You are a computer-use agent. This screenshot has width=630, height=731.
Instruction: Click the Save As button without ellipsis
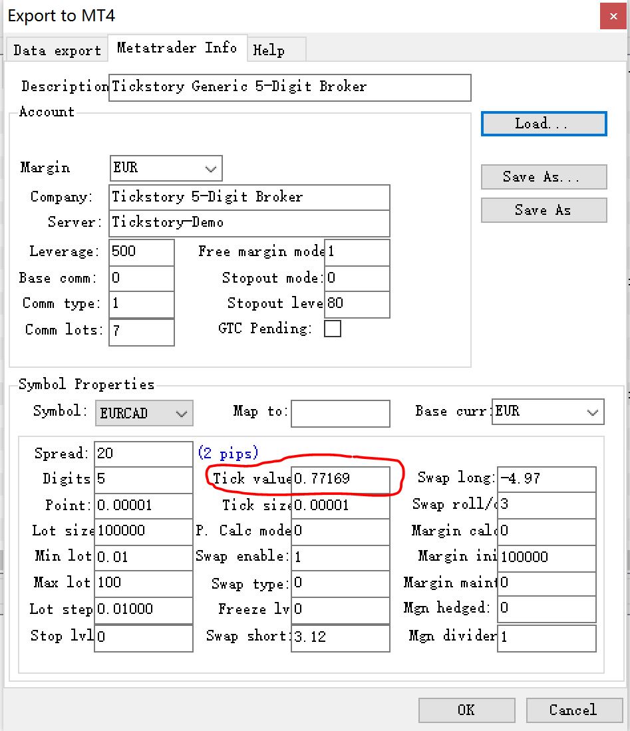(544, 210)
